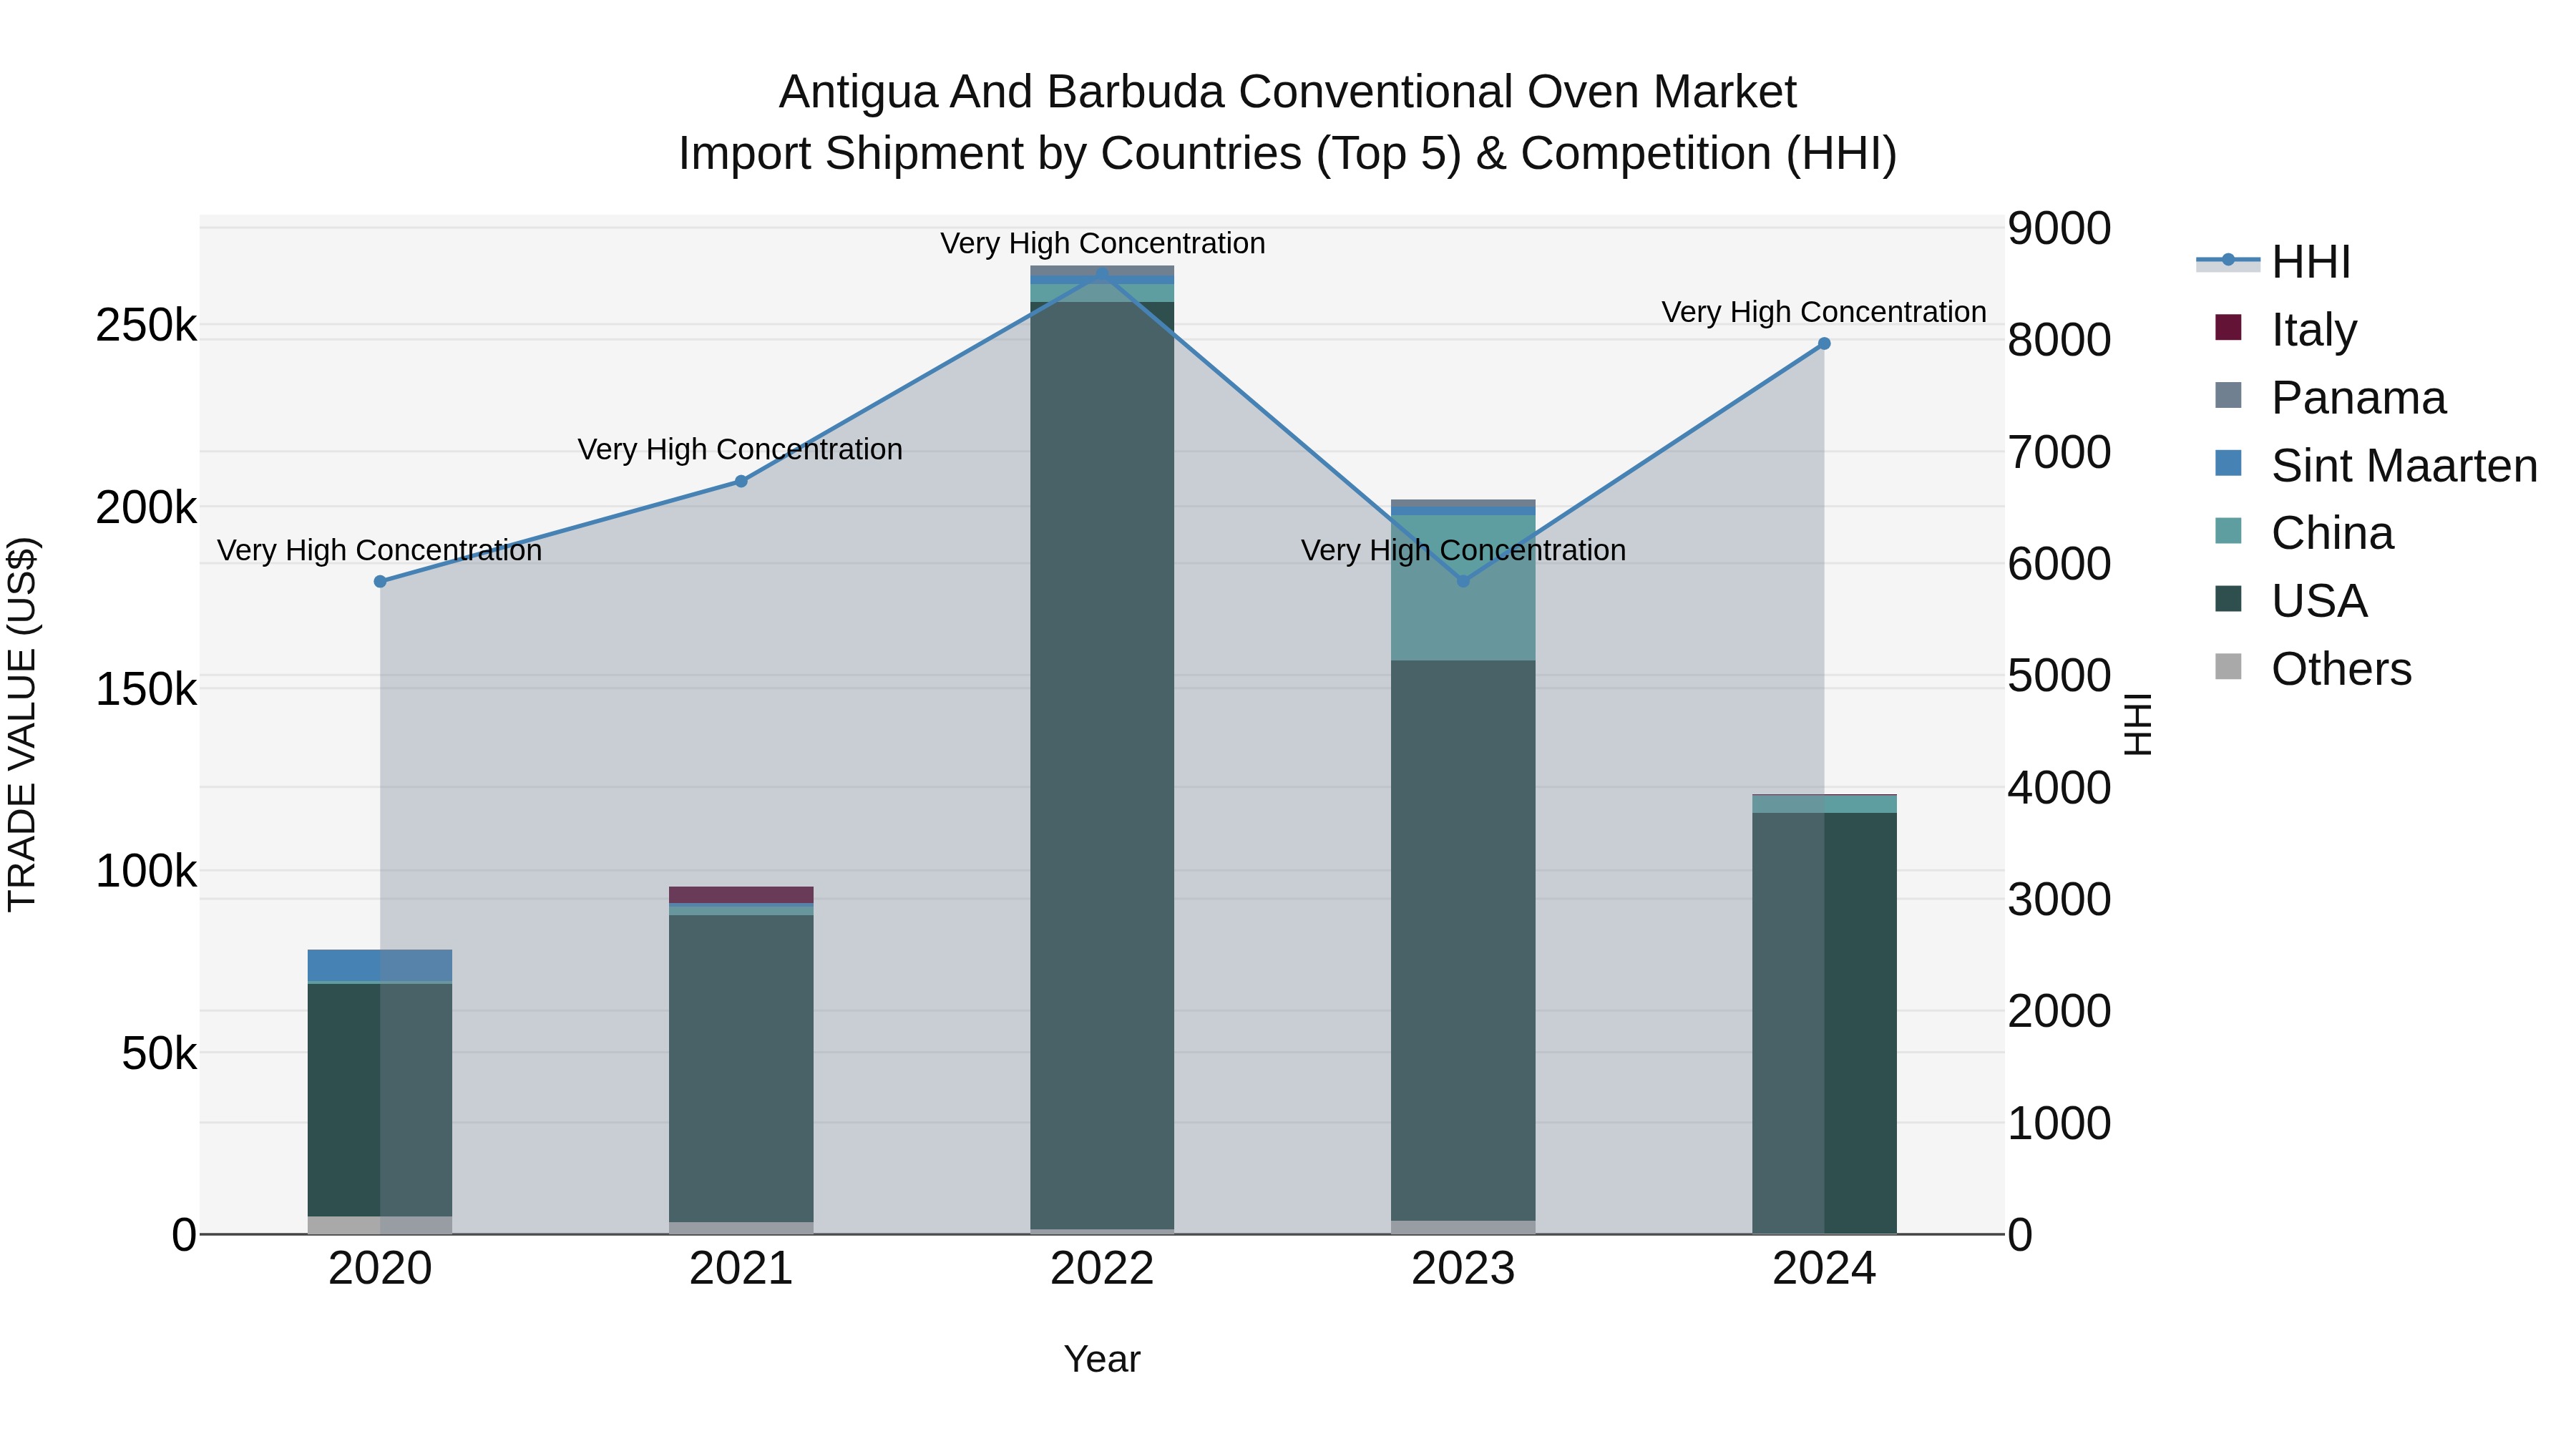Click the HHI data point for 2021
The image size is (2576, 1449).
click(741, 481)
